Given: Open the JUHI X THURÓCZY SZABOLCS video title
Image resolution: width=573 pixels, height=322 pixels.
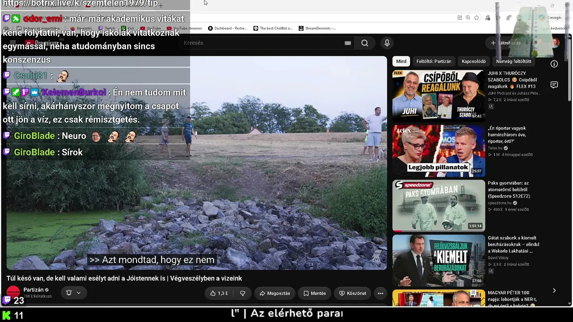Looking at the screenshot, I should (512, 80).
